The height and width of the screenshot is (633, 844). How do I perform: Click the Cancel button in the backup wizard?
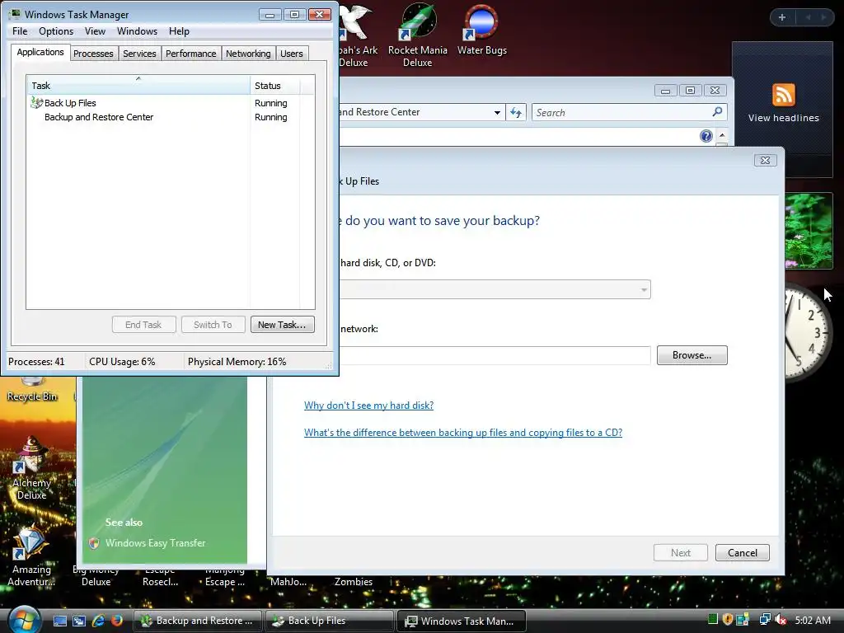click(x=743, y=553)
